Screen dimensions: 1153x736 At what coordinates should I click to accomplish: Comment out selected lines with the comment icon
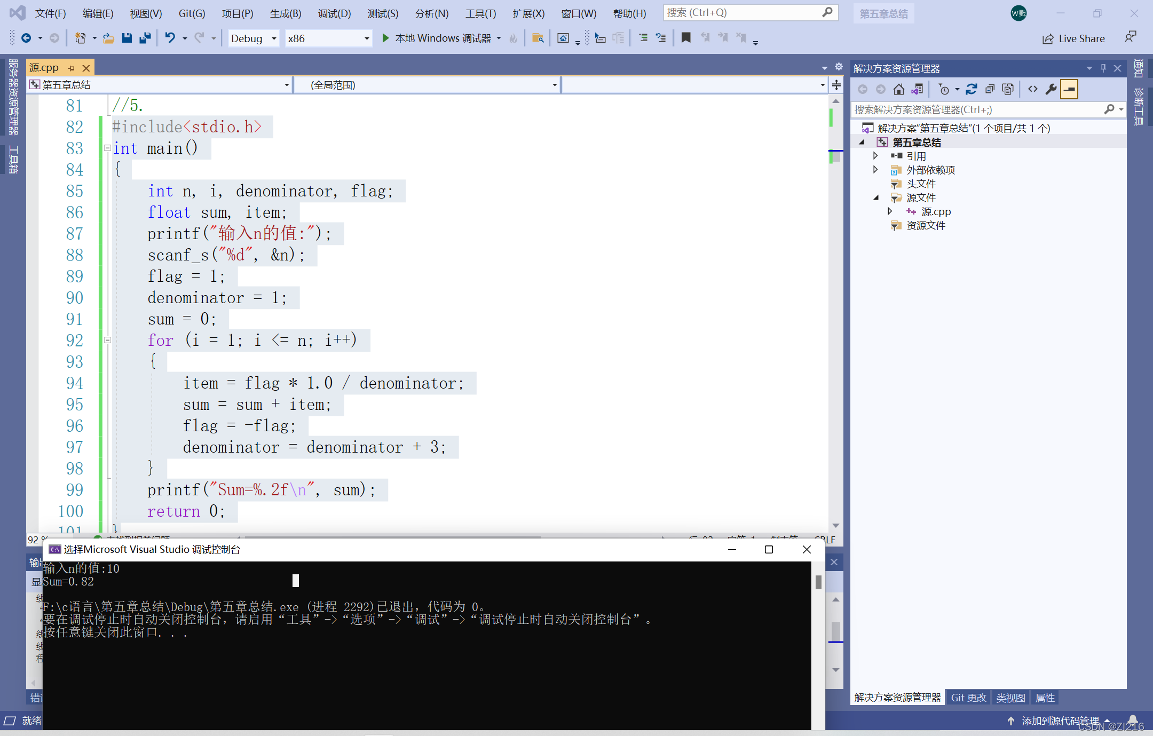pyautogui.click(x=643, y=38)
